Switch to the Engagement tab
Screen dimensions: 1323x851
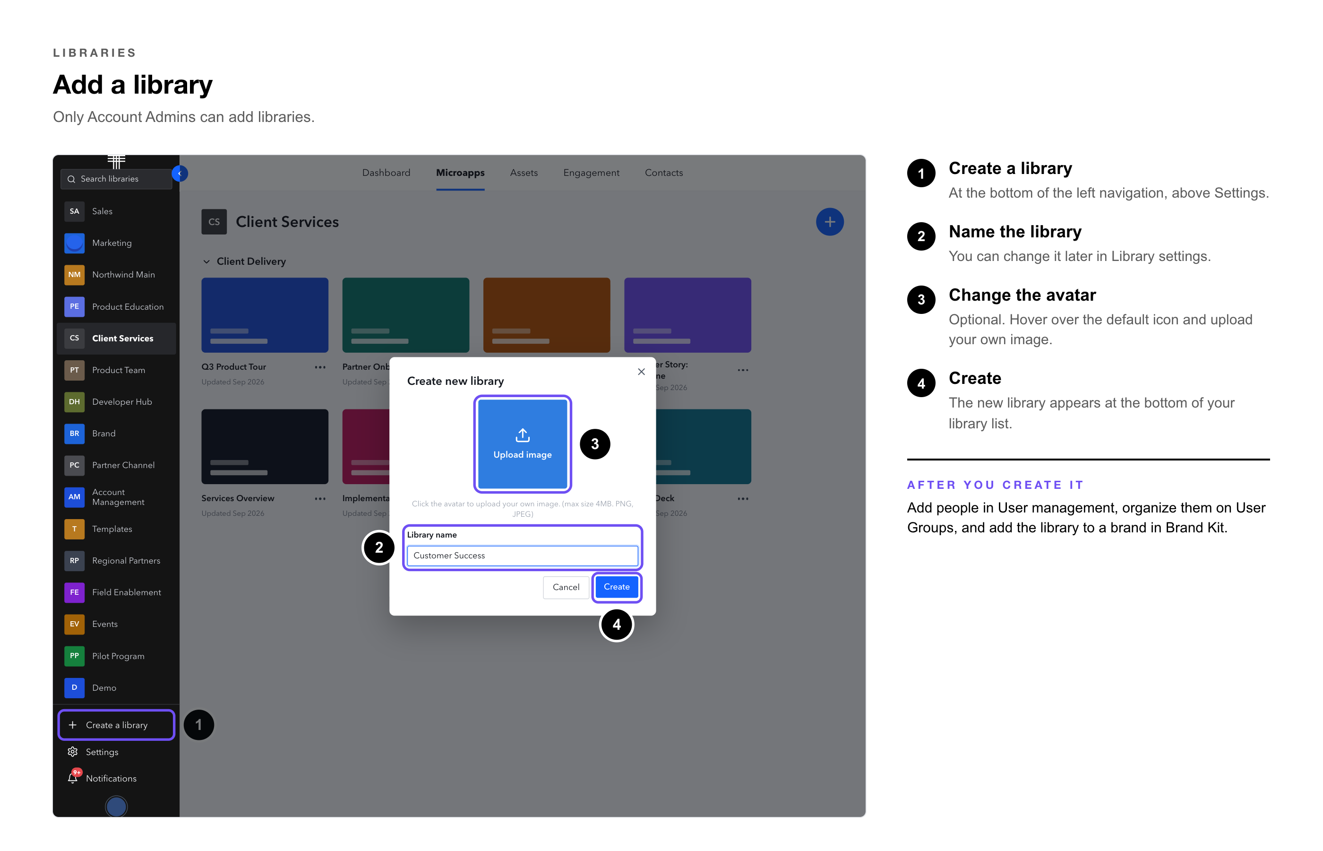tap(591, 173)
